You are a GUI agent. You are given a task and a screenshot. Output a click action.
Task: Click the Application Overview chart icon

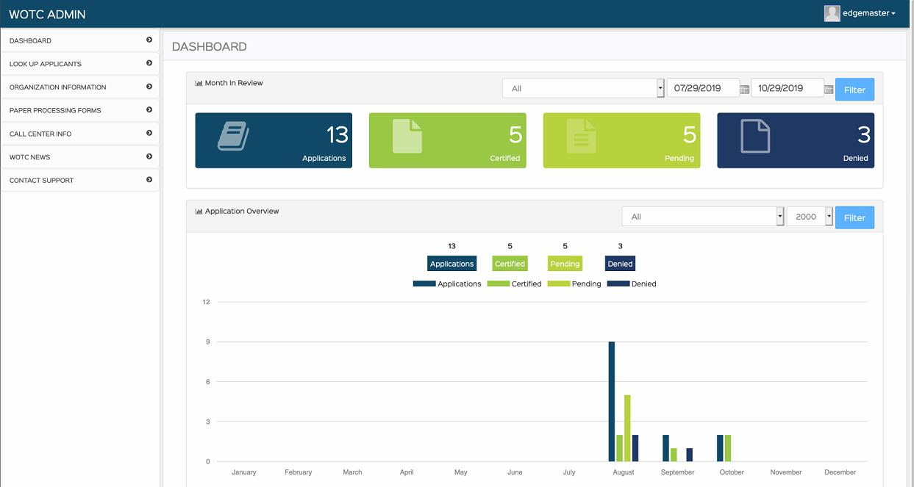(199, 211)
